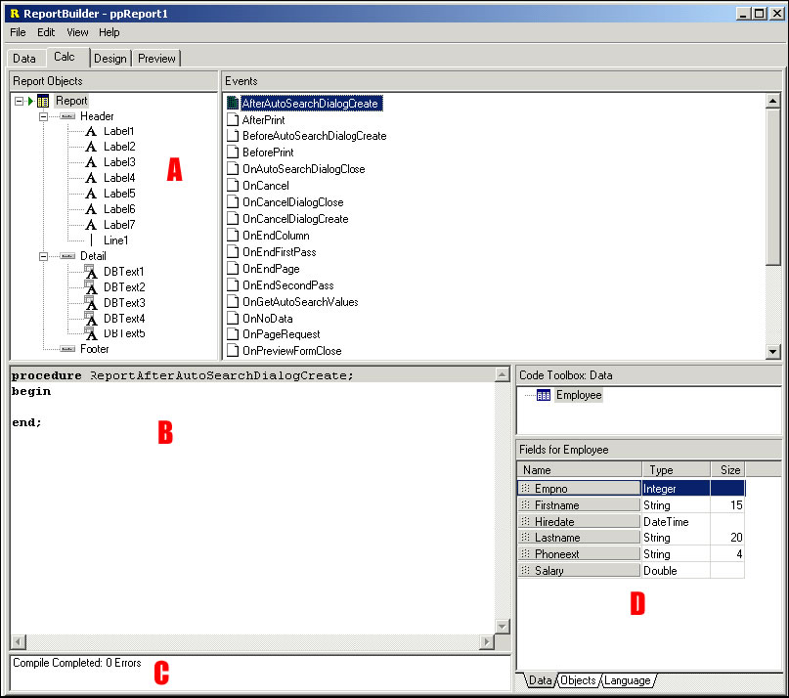Click the Detail band icon
This screenshot has width=789, height=698.
67,256
